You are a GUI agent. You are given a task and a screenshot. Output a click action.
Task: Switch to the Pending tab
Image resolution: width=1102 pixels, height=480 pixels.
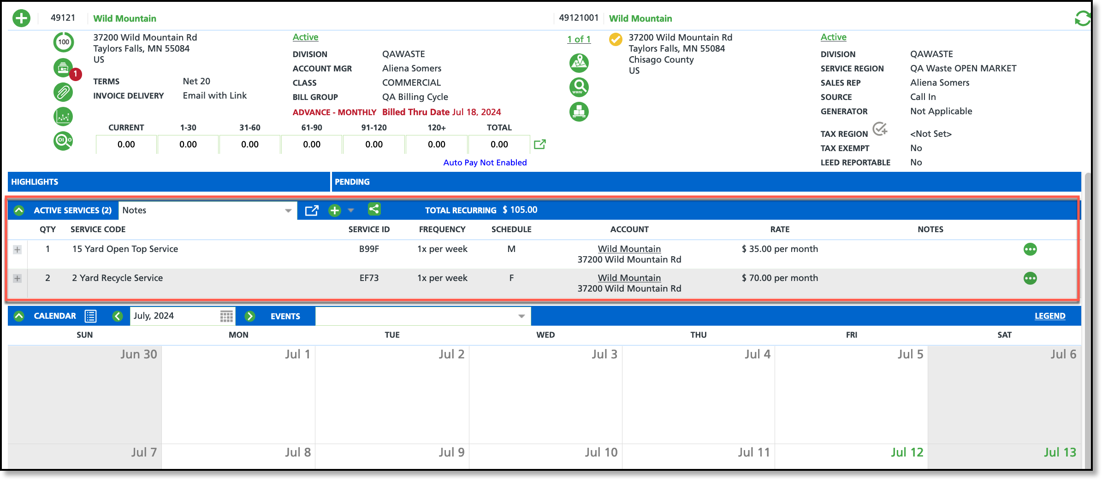coord(352,182)
